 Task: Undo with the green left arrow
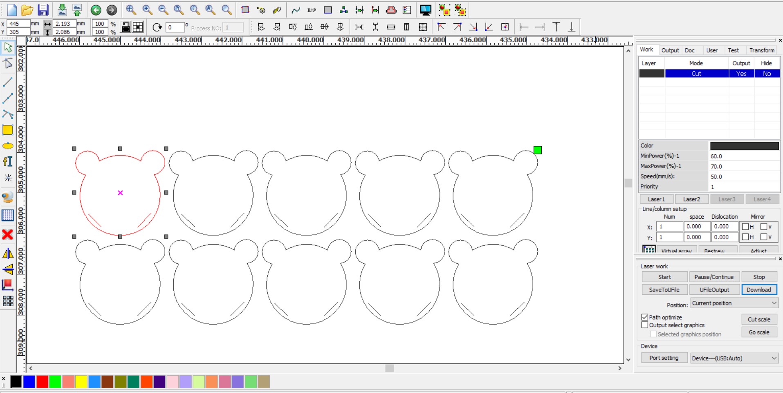click(96, 10)
